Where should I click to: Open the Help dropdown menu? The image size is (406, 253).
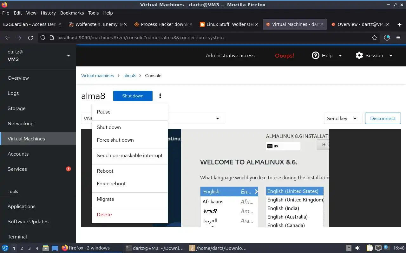click(327, 55)
